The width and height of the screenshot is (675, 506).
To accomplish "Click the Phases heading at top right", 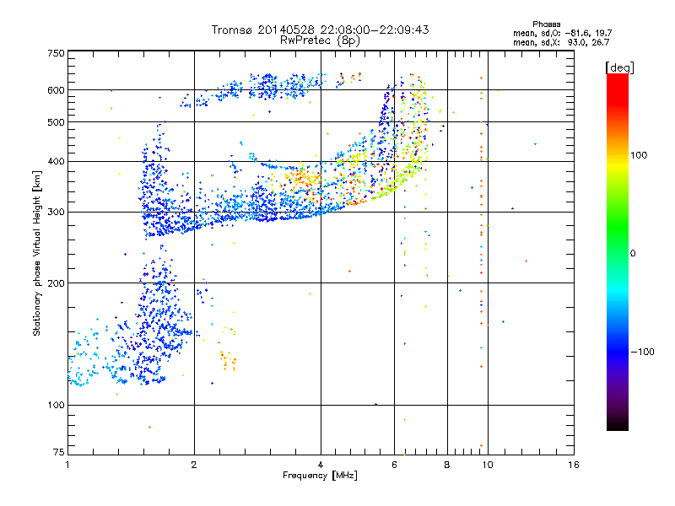I will [x=546, y=24].
